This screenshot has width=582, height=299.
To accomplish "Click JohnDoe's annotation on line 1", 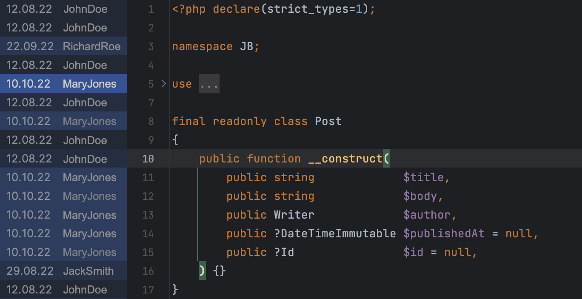I will [x=85, y=9].
